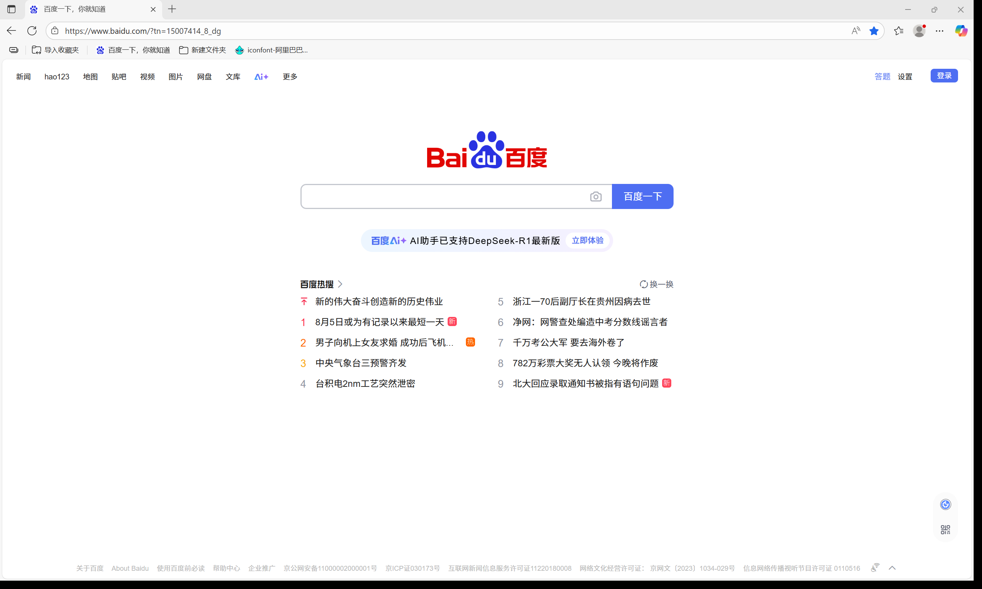Open the iconfont-阿里巴巴 bookmark
982x589 pixels.
[x=272, y=50]
